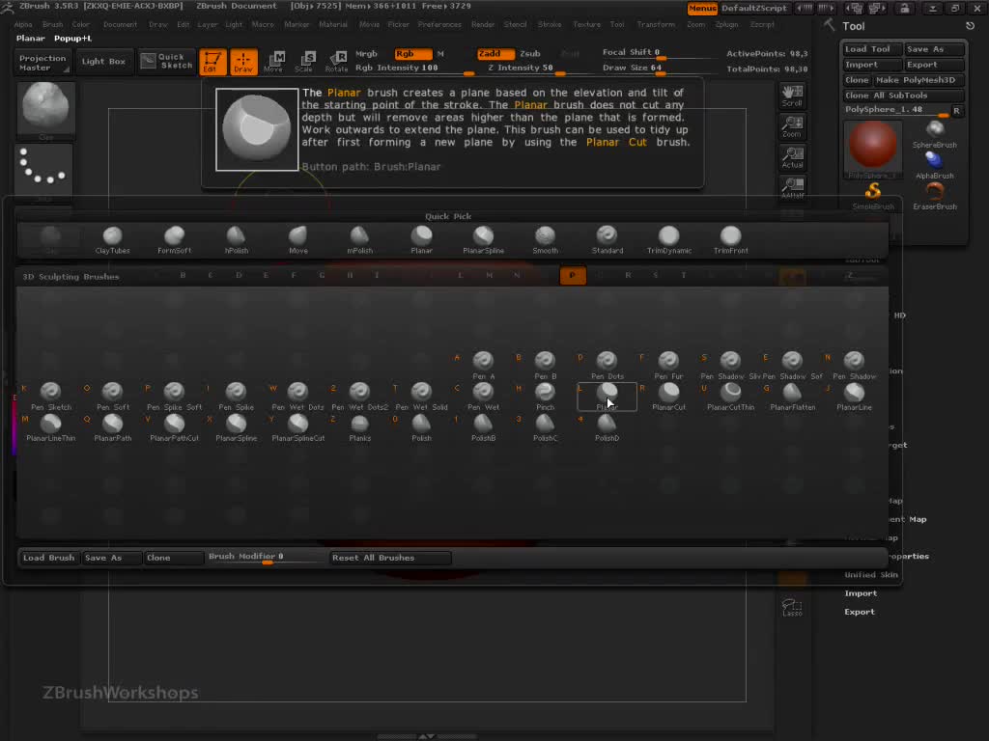
Task: Open the Material menu
Action: [x=333, y=24]
